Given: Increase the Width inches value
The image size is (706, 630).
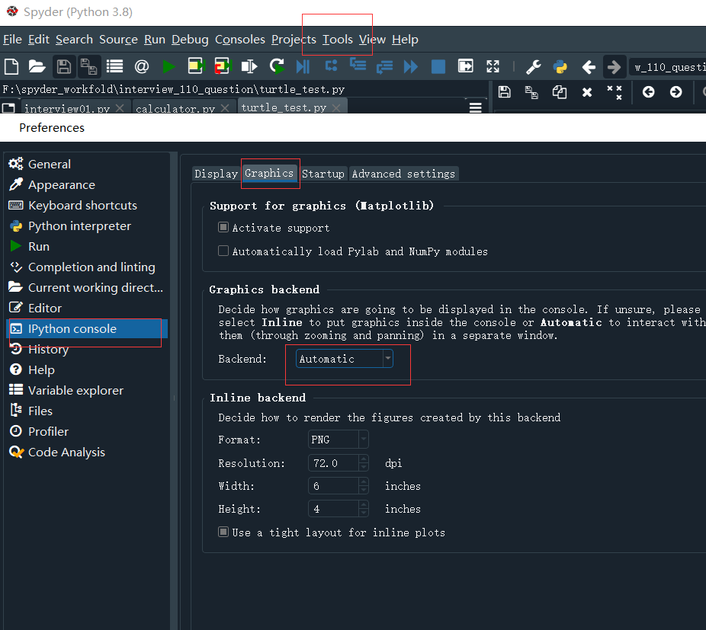Looking at the screenshot, I should (364, 482).
